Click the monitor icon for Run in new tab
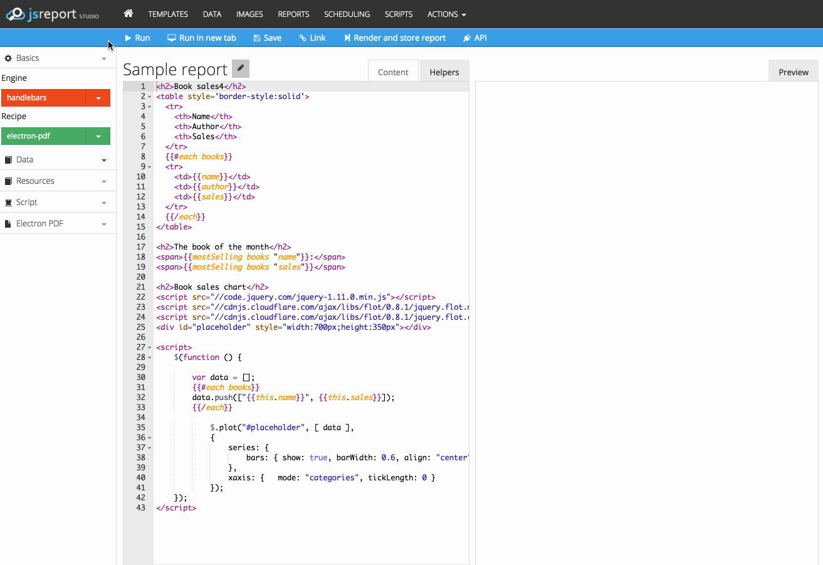823x565 pixels. (171, 38)
